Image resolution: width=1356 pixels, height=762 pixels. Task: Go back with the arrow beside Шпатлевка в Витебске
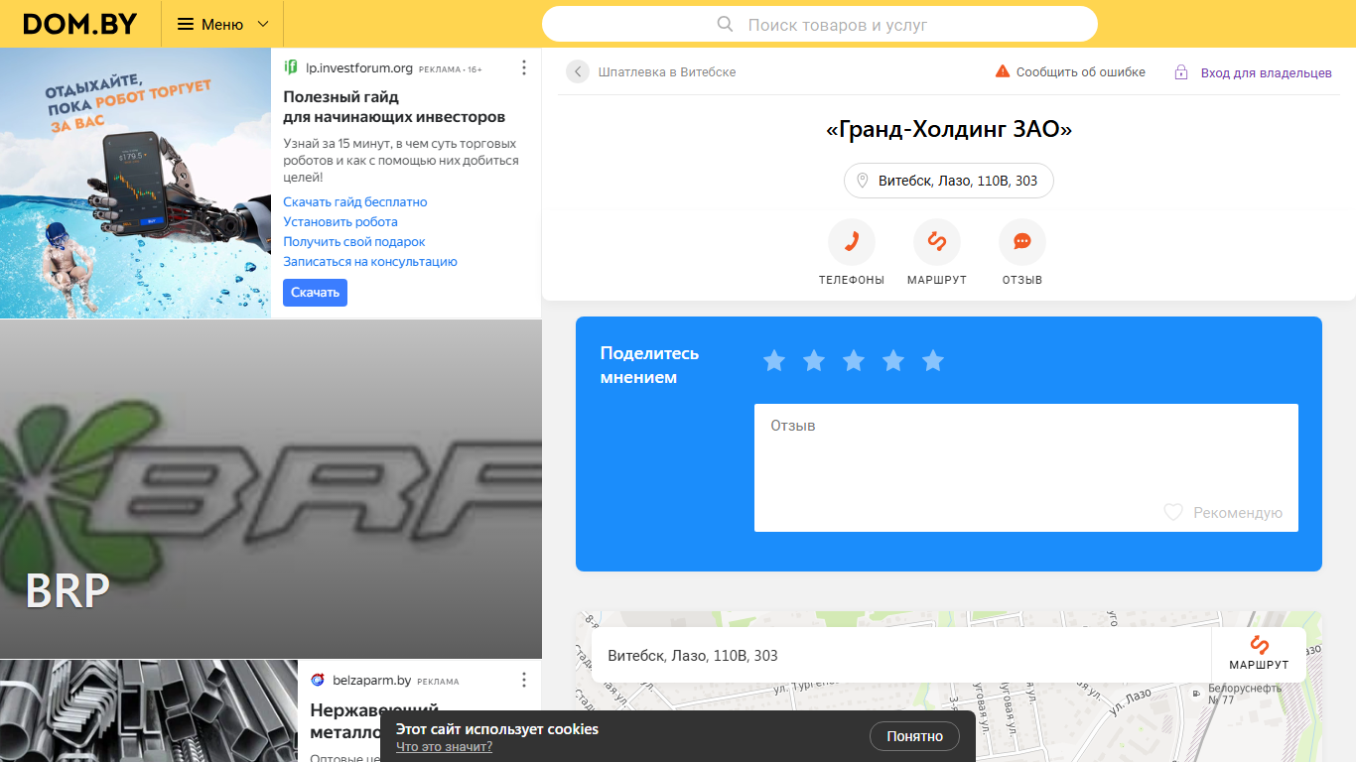pyautogui.click(x=578, y=71)
